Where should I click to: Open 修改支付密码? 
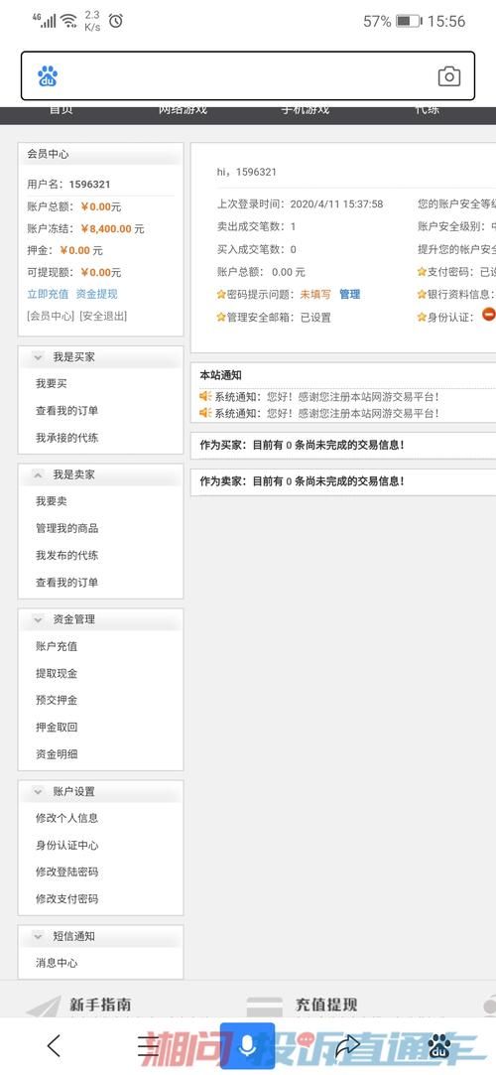67,898
